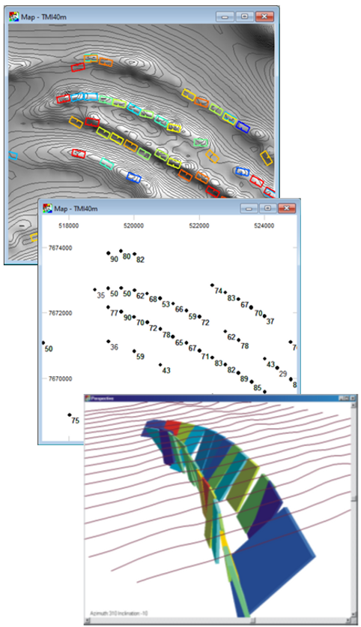Minimize the back Map - TMI40m window
The height and width of the screenshot is (627, 361).
[x=225, y=17]
